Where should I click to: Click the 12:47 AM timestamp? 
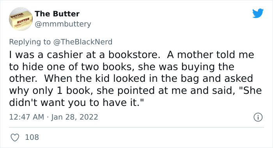(27, 117)
